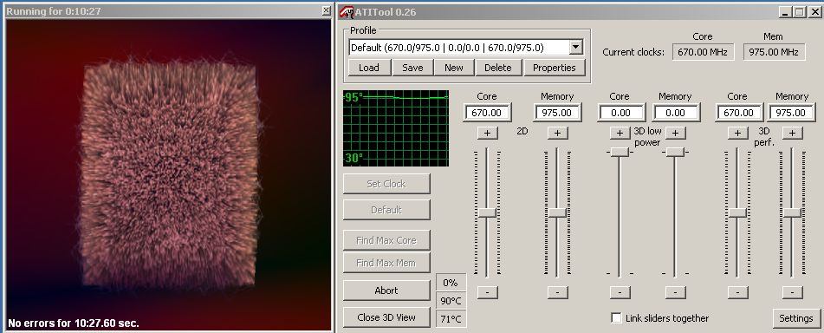The width and height of the screenshot is (824, 333).
Task: Enable Link sliders together checkbox
Action: (x=616, y=318)
